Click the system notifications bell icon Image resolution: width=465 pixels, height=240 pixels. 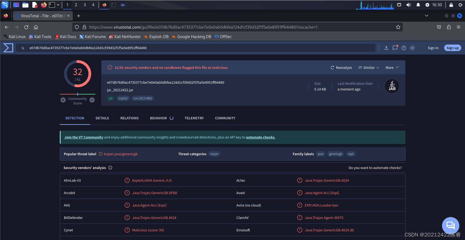coord(418,5)
